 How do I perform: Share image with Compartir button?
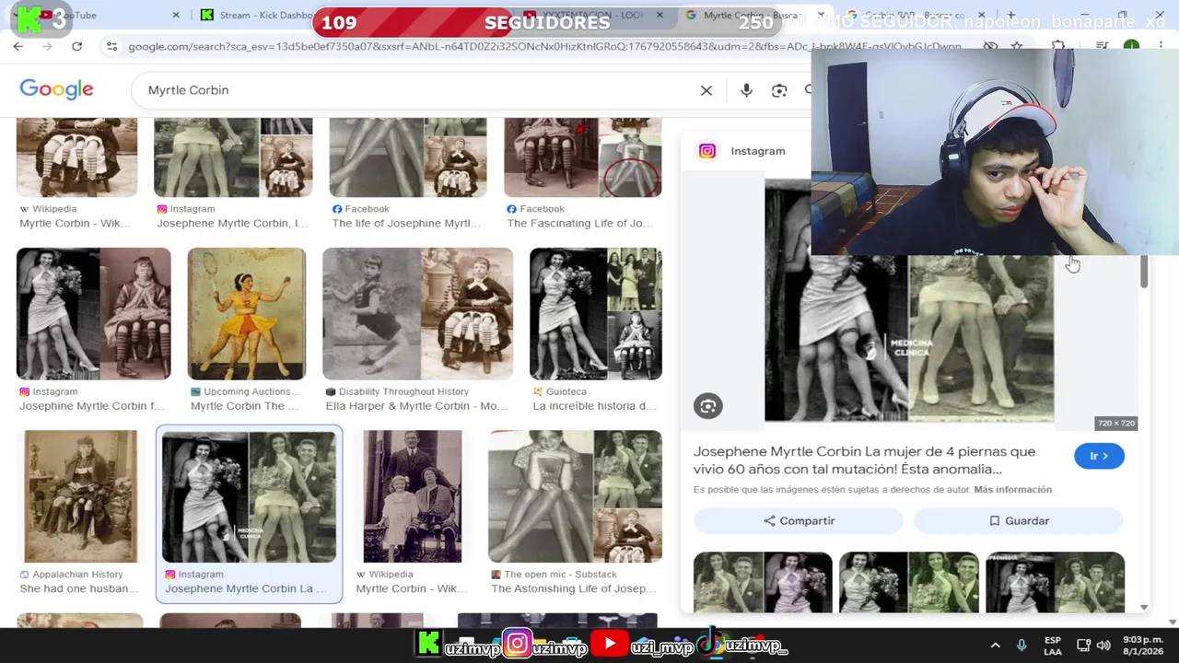(x=799, y=521)
